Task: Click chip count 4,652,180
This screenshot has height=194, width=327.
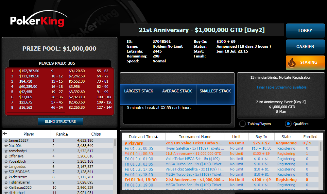Action: click(85, 141)
